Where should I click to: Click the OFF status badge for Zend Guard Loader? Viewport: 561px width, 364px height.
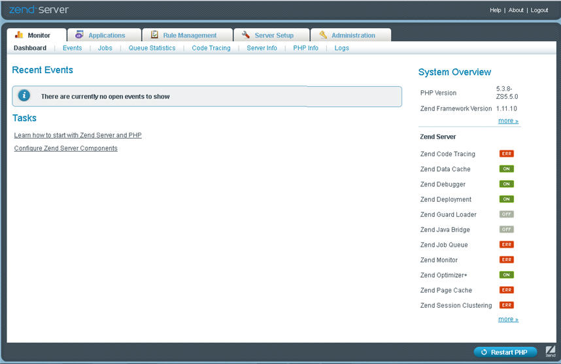pos(506,214)
